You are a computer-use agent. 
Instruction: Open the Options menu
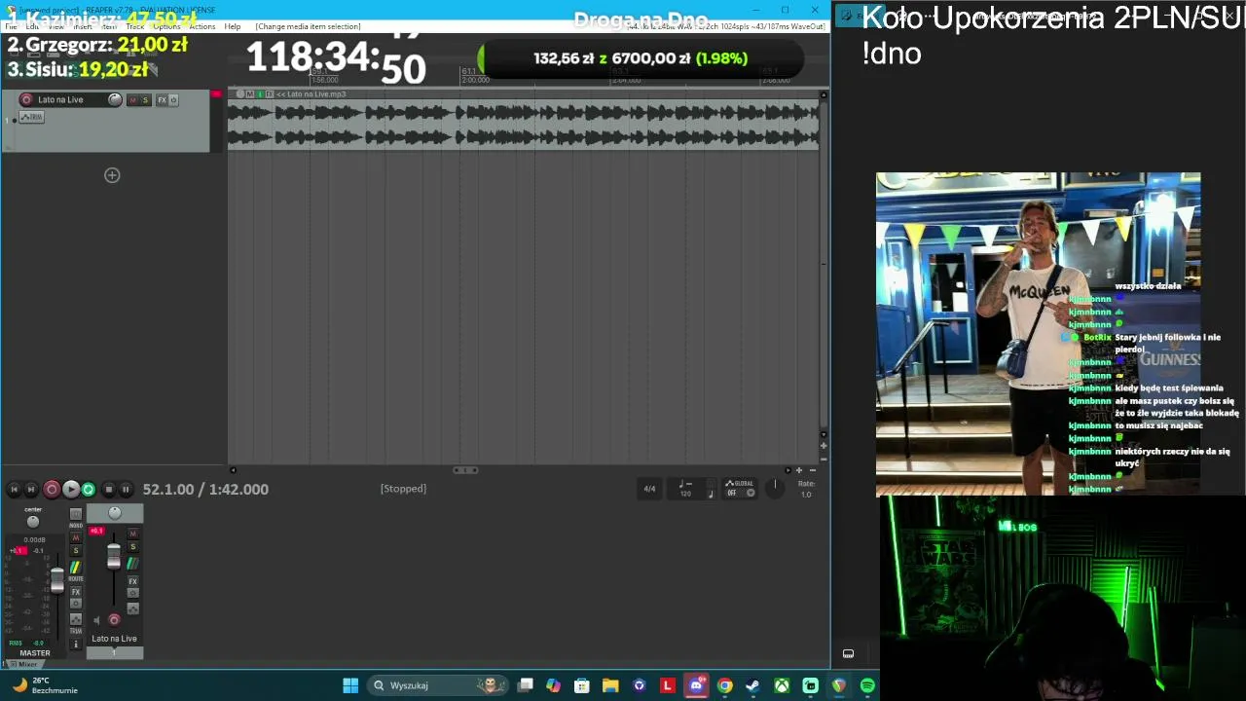tap(166, 26)
